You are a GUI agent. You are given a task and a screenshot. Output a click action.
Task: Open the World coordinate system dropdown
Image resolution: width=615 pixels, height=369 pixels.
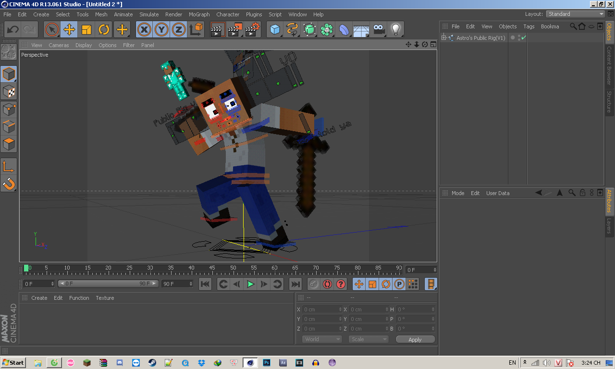click(321, 339)
